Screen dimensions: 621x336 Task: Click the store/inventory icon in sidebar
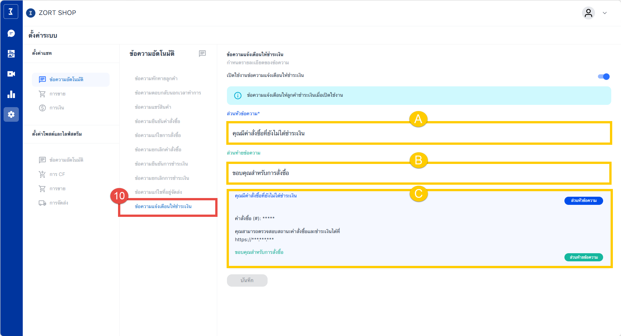pyautogui.click(x=11, y=54)
